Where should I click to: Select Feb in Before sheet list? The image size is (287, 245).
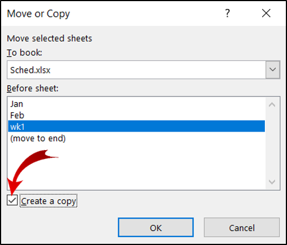[17, 115]
